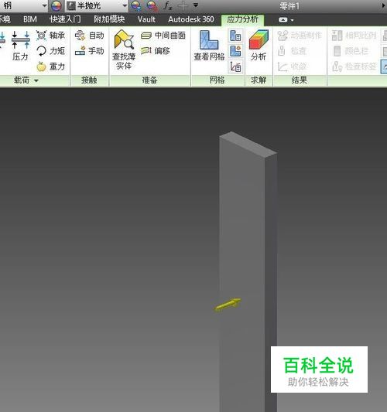This screenshot has height=412, width=387.
Task: Select the top face of the bar
Action: click(x=248, y=144)
